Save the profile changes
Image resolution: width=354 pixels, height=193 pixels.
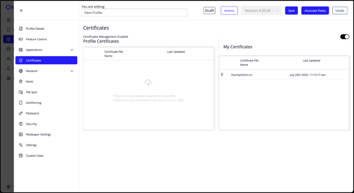292,11
